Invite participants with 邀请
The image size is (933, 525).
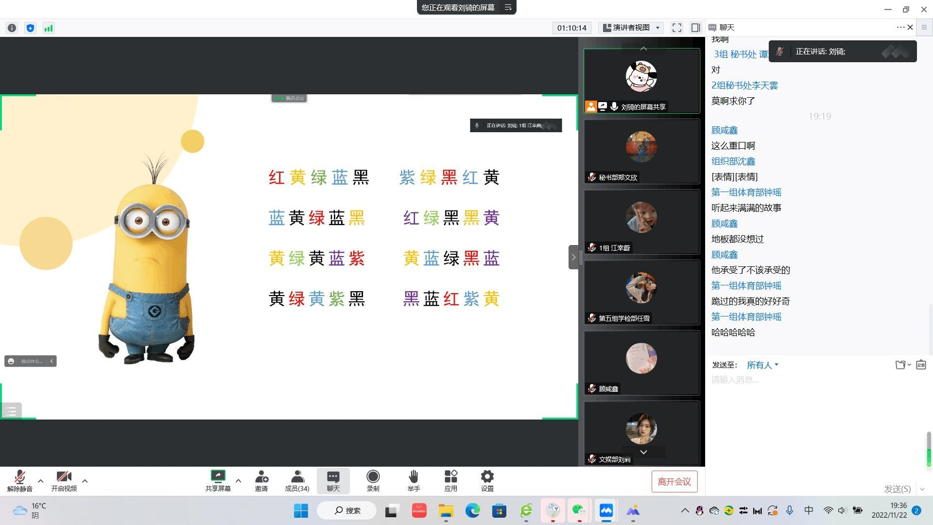[261, 481]
